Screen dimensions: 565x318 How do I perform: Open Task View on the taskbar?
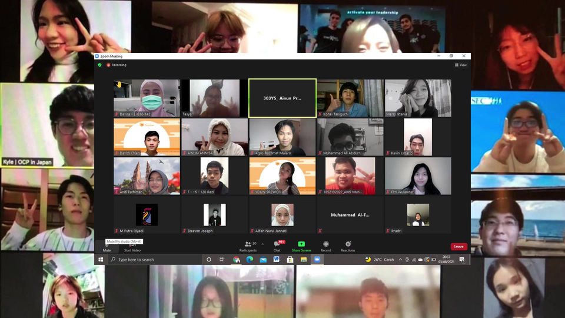tap(222, 260)
